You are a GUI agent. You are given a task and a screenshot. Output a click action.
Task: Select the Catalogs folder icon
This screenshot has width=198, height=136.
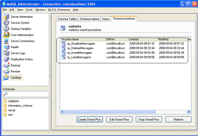[6, 77]
